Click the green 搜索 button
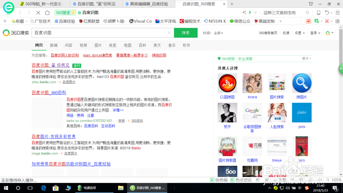The width and height of the screenshot is (343, 193). click(186, 33)
